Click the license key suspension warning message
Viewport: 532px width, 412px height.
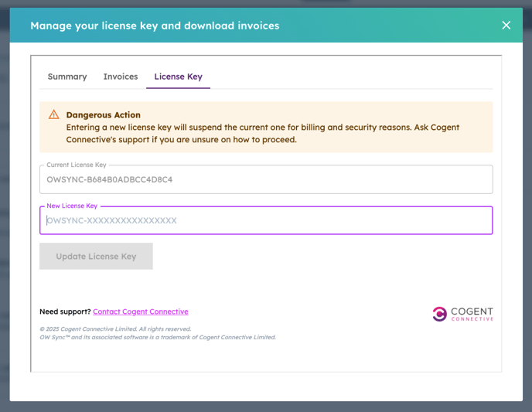[x=263, y=133]
